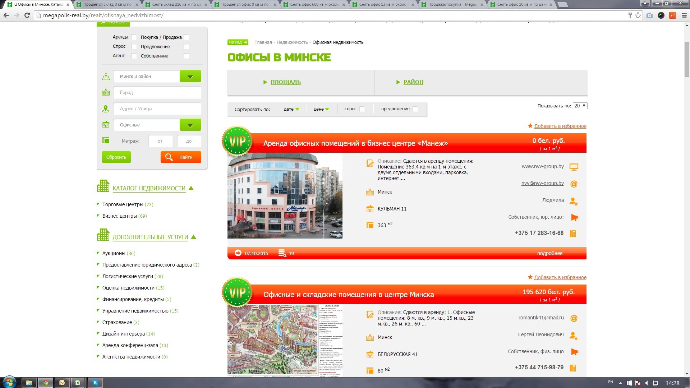Click the views counter icon next to 19
Image resolution: width=690 pixels, height=388 pixels.
[x=282, y=253]
